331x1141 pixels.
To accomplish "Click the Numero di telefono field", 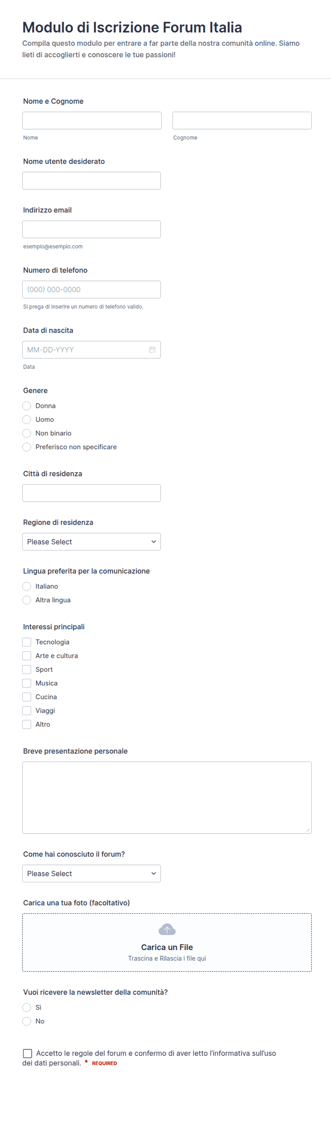I will (91, 290).
